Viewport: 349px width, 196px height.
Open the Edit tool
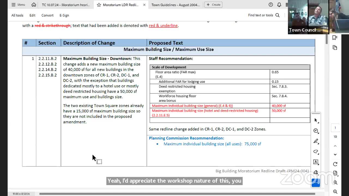click(x=32, y=15)
